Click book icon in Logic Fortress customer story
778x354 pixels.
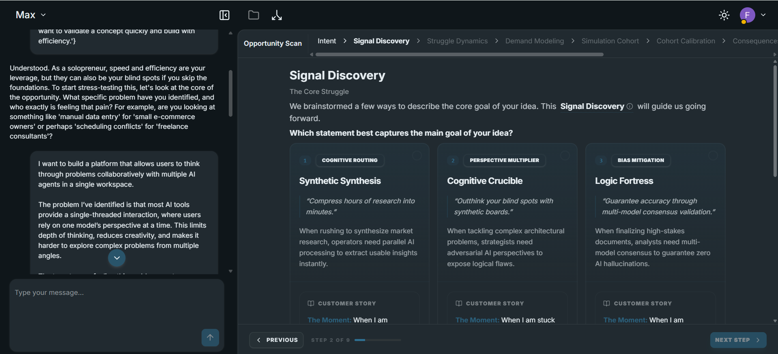(x=606, y=303)
